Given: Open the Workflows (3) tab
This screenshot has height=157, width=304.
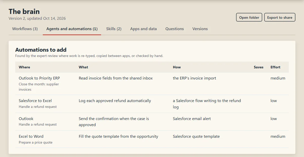Looking at the screenshot, I should 25,29.
